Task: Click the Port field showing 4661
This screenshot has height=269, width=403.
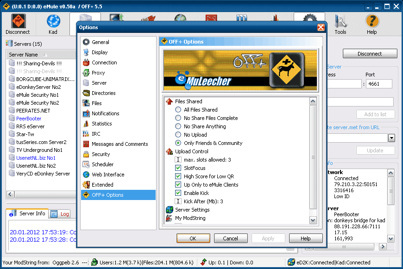Action: (379, 84)
